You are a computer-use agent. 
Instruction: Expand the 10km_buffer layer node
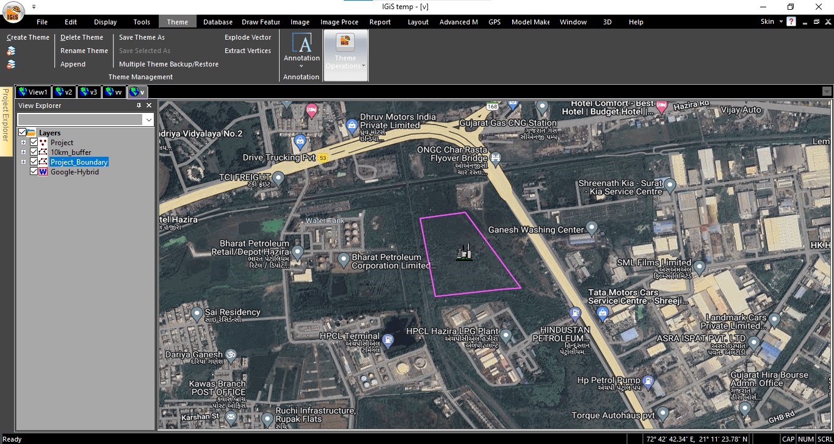pyautogui.click(x=24, y=152)
